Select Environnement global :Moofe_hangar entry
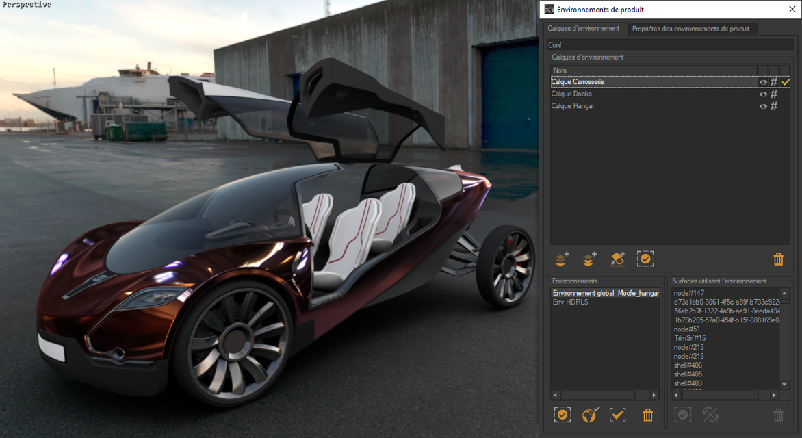 [605, 292]
